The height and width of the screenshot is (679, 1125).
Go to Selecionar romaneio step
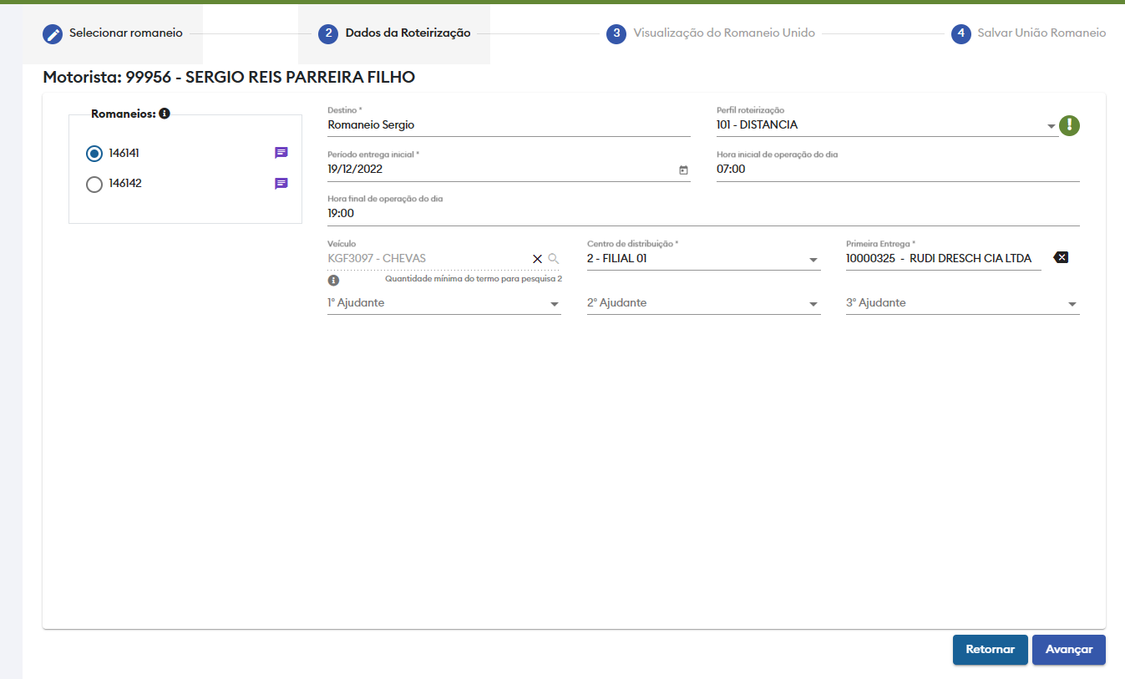pos(112,33)
